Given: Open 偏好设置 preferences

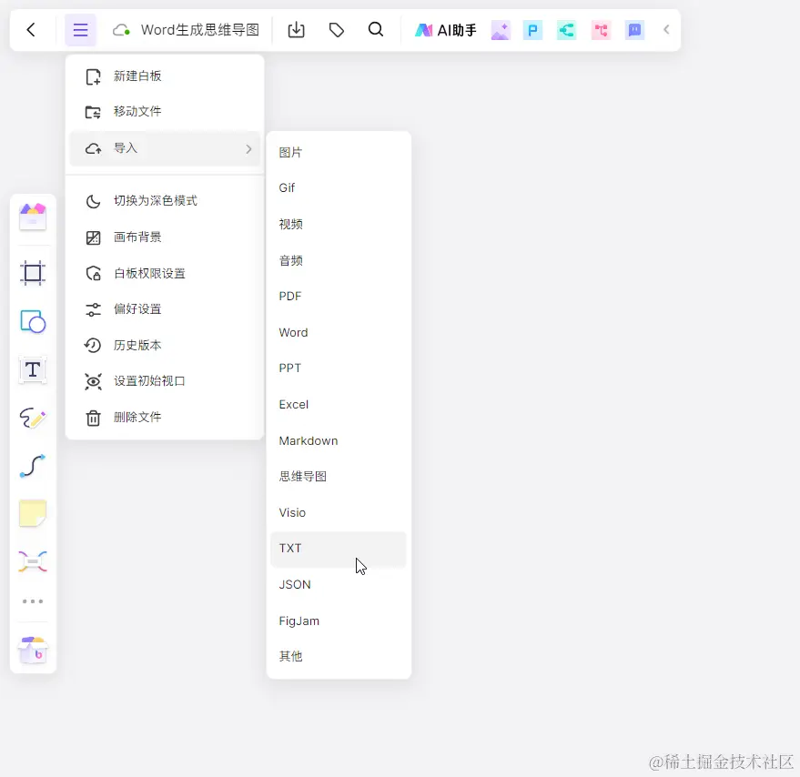Looking at the screenshot, I should 165,309.
